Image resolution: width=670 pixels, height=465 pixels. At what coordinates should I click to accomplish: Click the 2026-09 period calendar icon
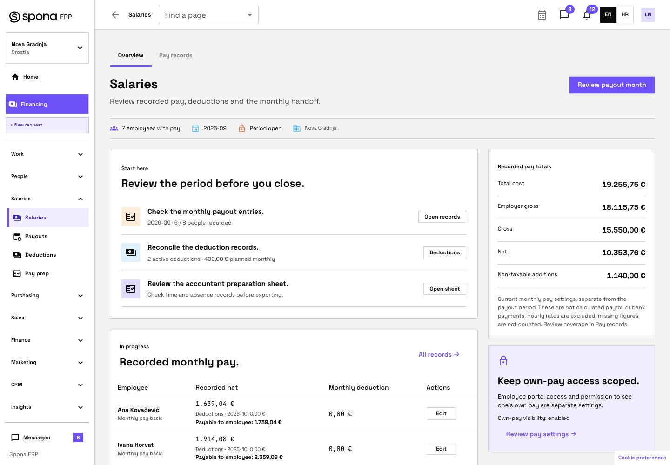click(x=195, y=128)
